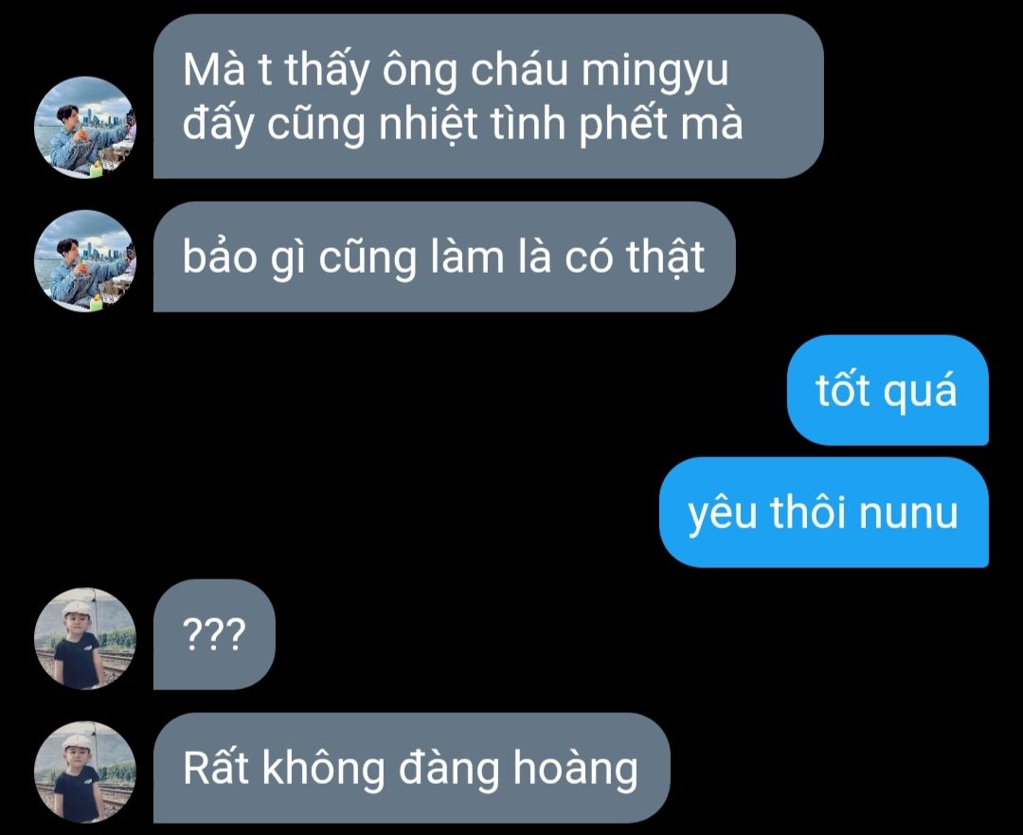1023x835 pixels.
Task: Click the word "thật" in the second message
Action: tap(666, 257)
